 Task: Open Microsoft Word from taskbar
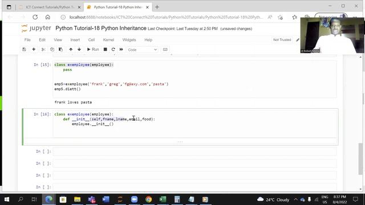click(106, 199)
